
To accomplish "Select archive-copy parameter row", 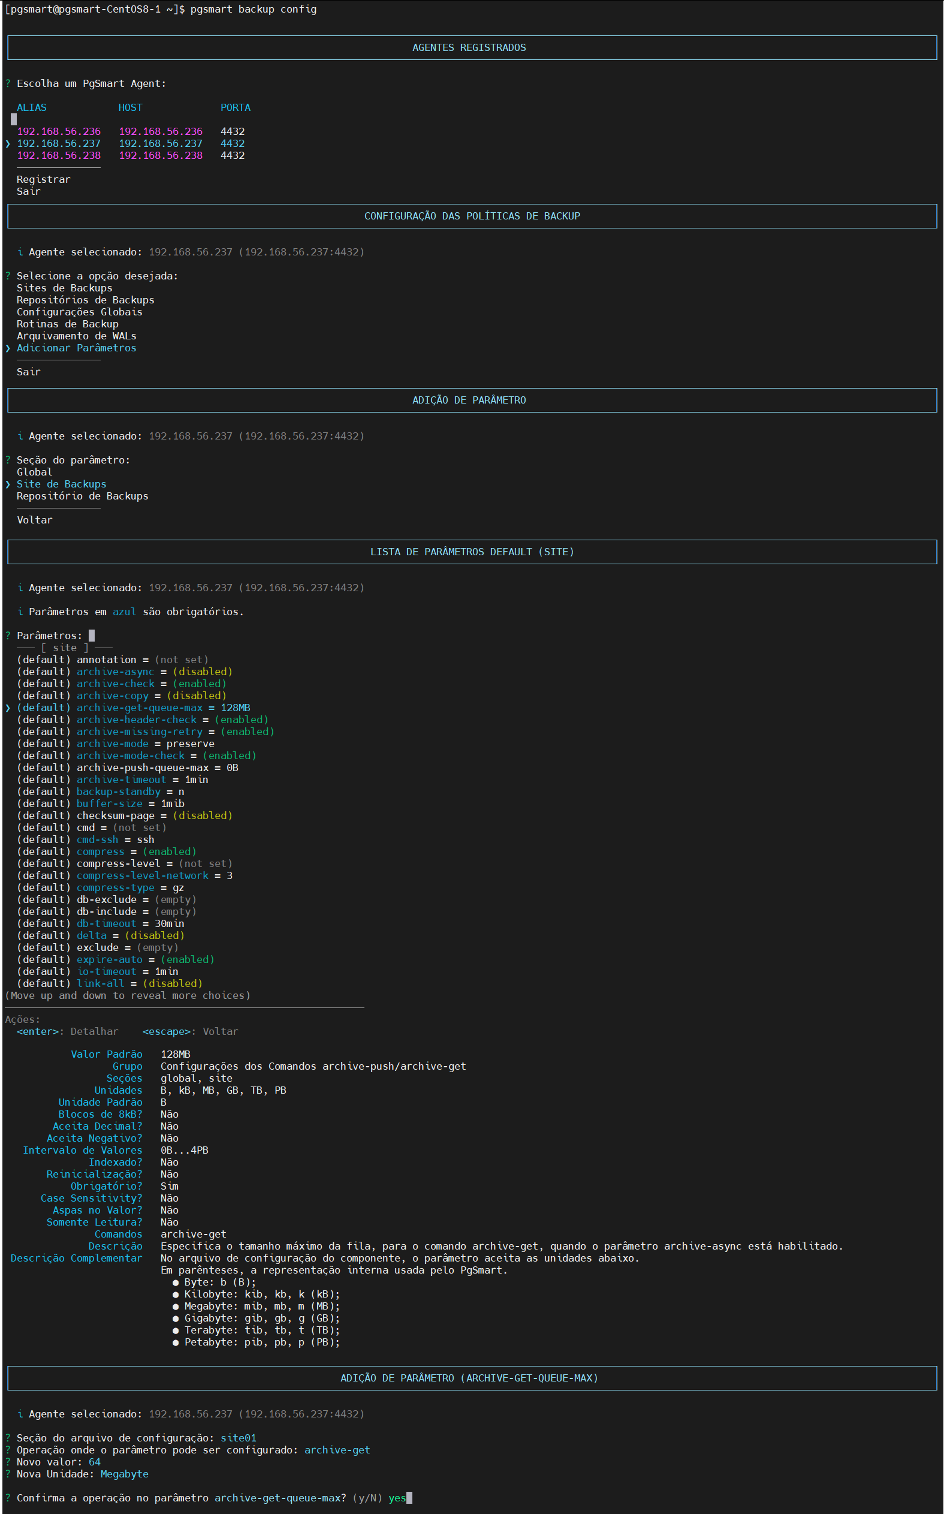I will click(122, 696).
